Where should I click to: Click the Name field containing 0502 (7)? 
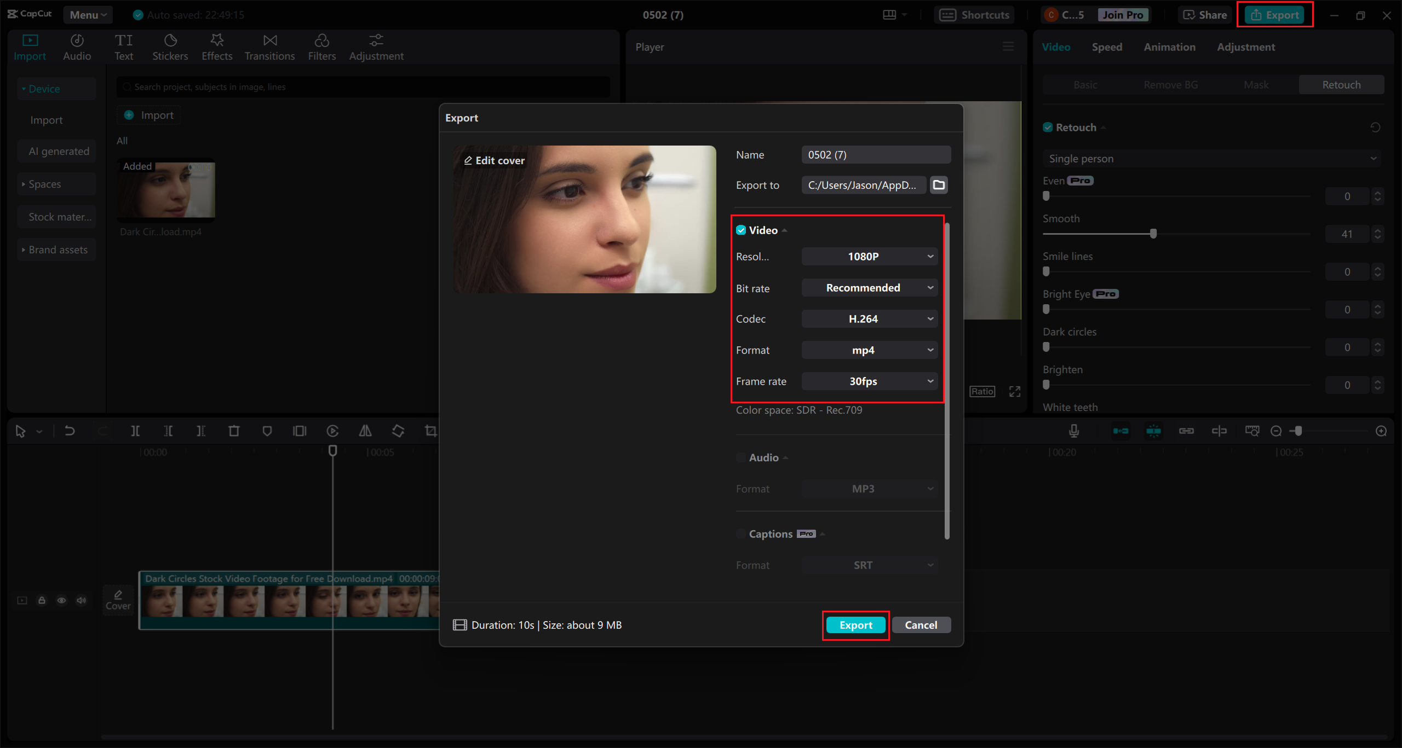pyautogui.click(x=876, y=155)
